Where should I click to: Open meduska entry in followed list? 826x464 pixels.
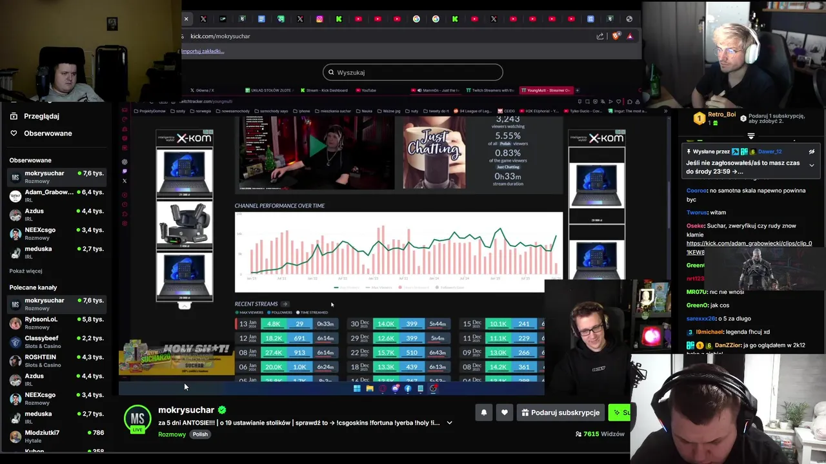[x=57, y=253]
